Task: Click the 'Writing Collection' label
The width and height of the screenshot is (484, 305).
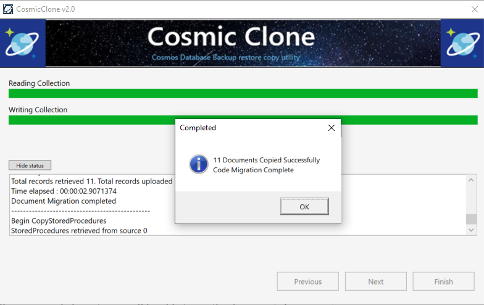Action: point(38,110)
